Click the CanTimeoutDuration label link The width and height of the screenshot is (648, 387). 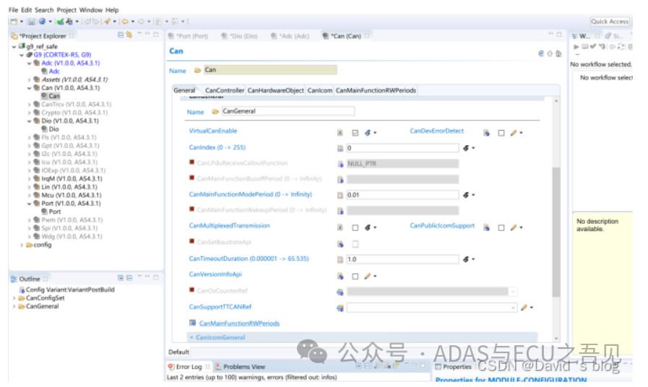pyautogui.click(x=249, y=258)
